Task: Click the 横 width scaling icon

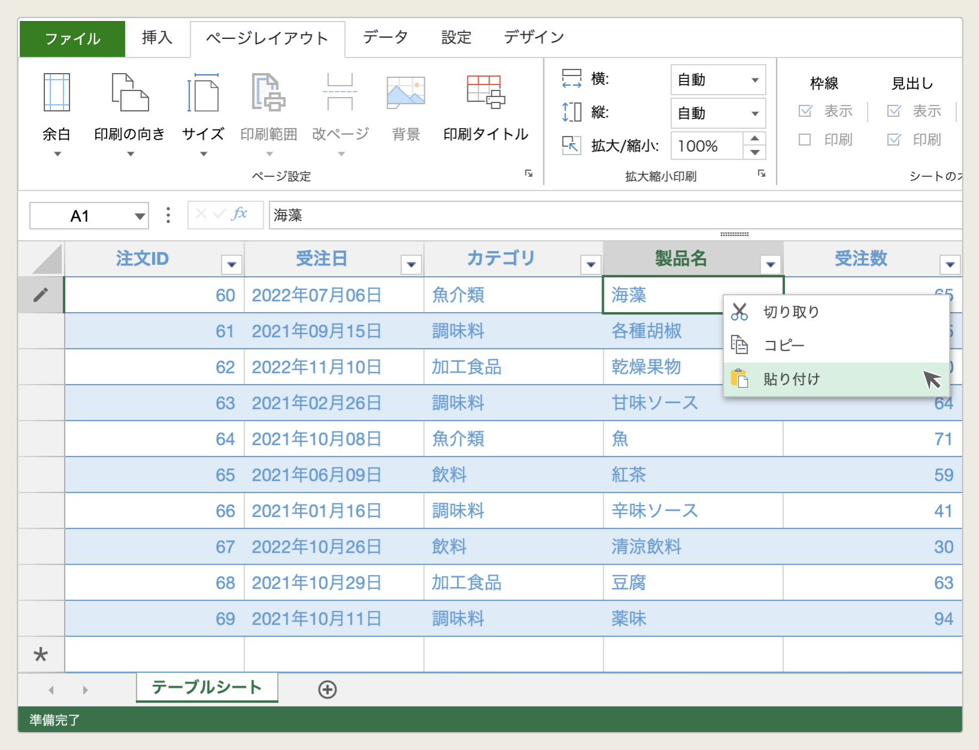Action: click(x=572, y=78)
